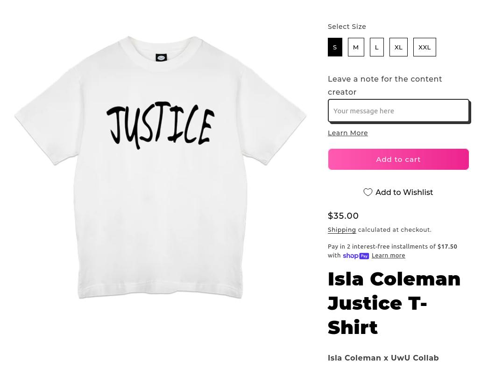
Task: Click the 'Leave a note for the content creator' label
Action: coord(385,85)
